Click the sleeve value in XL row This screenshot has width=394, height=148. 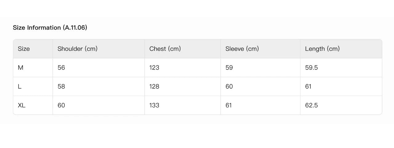click(228, 105)
